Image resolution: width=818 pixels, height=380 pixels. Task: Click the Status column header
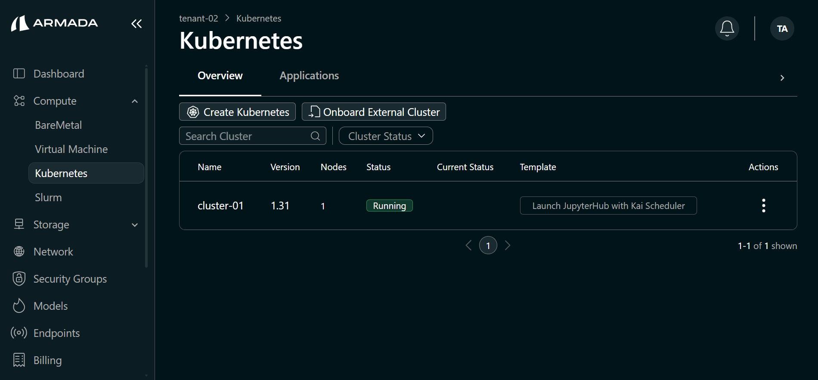(x=378, y=167)
